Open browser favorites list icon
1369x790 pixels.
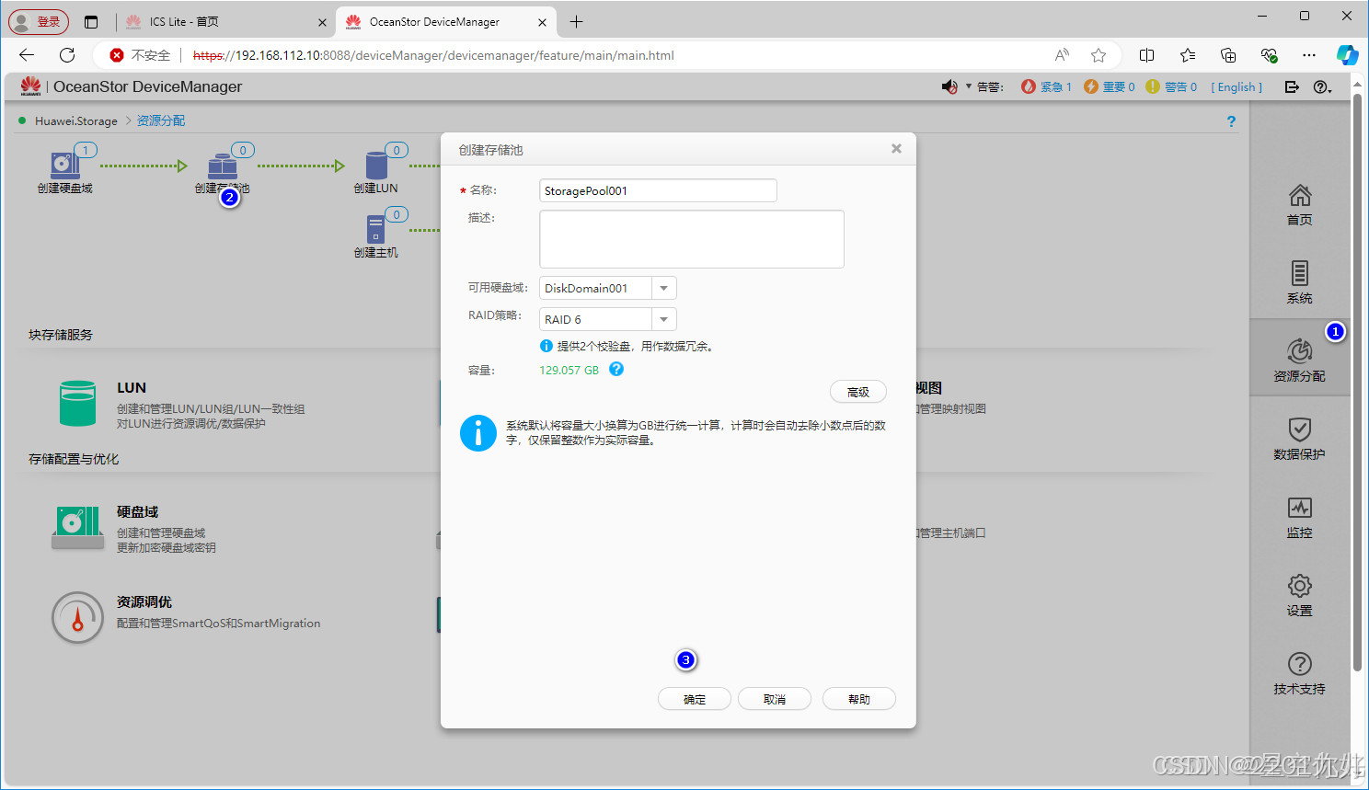tap(1188, 55)
